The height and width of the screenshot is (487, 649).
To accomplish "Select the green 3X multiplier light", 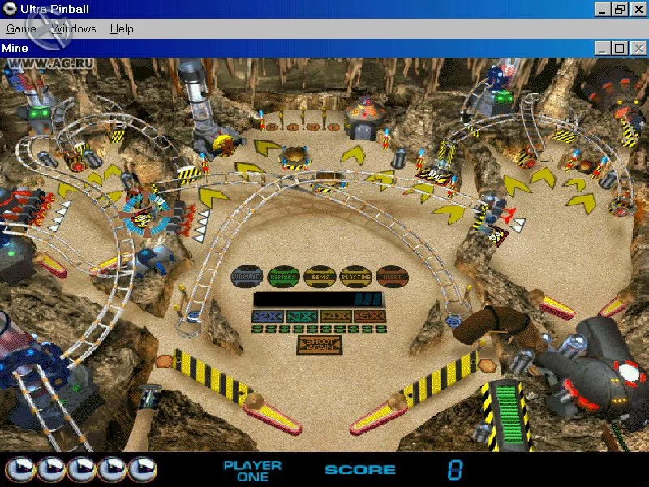I will (x=302, y=317).
